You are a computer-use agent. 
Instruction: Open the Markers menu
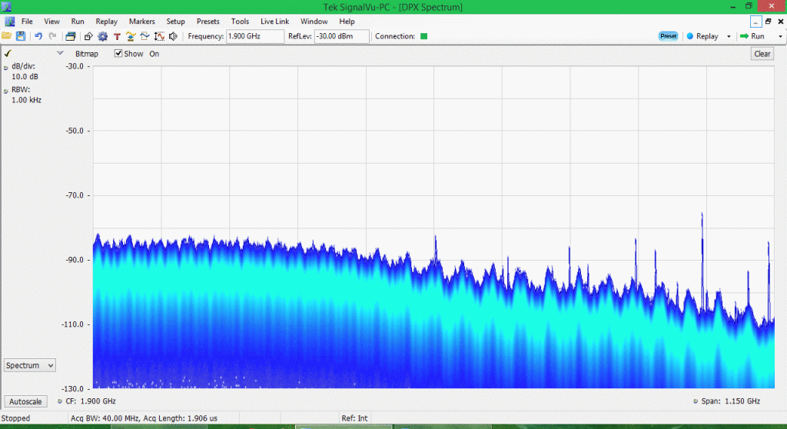coord(142,21)
